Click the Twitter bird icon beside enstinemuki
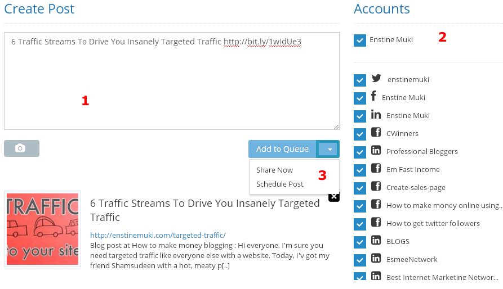This screenshot has height=289, width=503. point(376,78)
